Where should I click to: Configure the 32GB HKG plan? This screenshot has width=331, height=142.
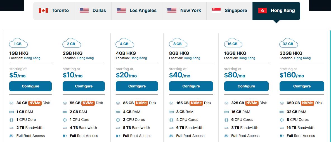click(x=302, y=86)
